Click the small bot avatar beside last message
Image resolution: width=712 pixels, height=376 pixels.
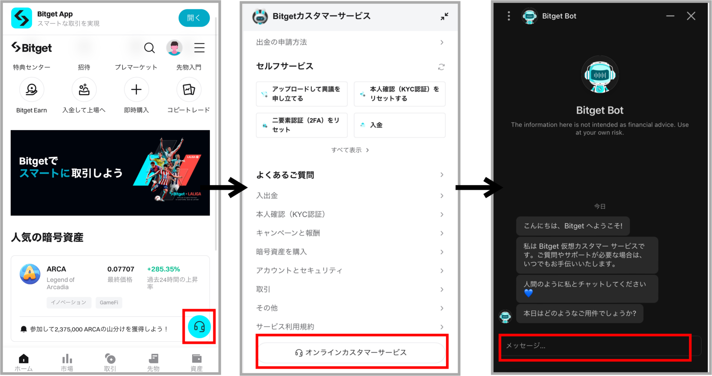[505, 316]
